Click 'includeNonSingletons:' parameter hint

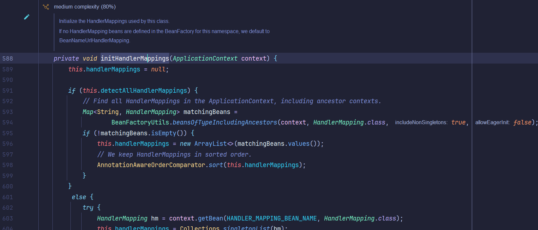pos(421,122)
